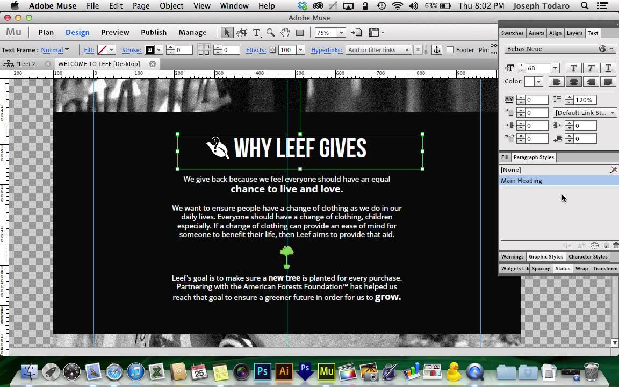Align text center

[573, 81]
